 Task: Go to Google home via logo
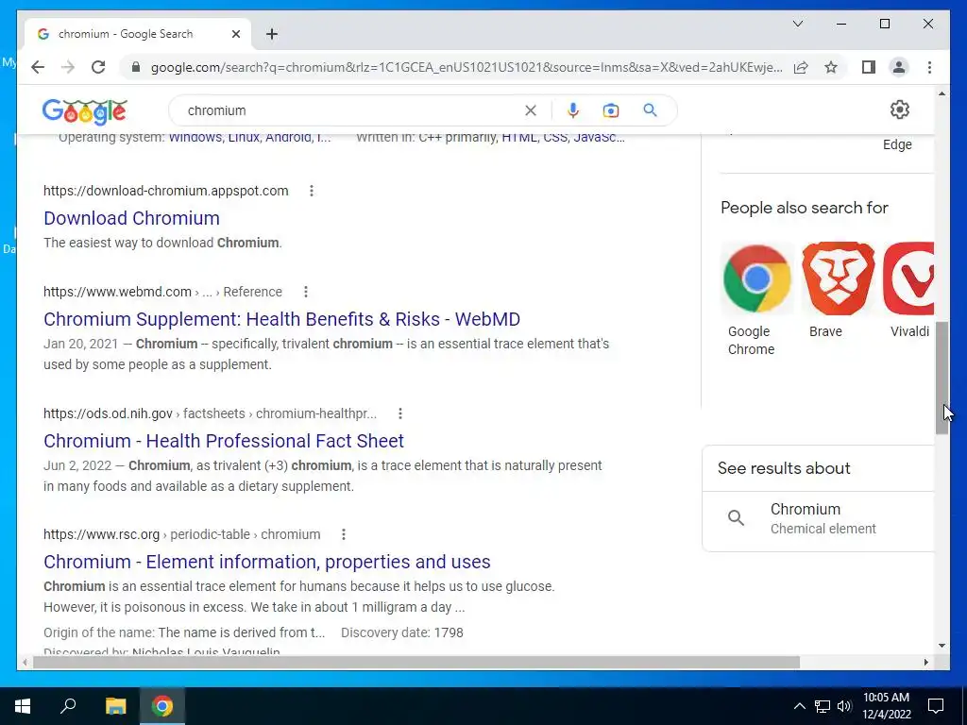84,111
